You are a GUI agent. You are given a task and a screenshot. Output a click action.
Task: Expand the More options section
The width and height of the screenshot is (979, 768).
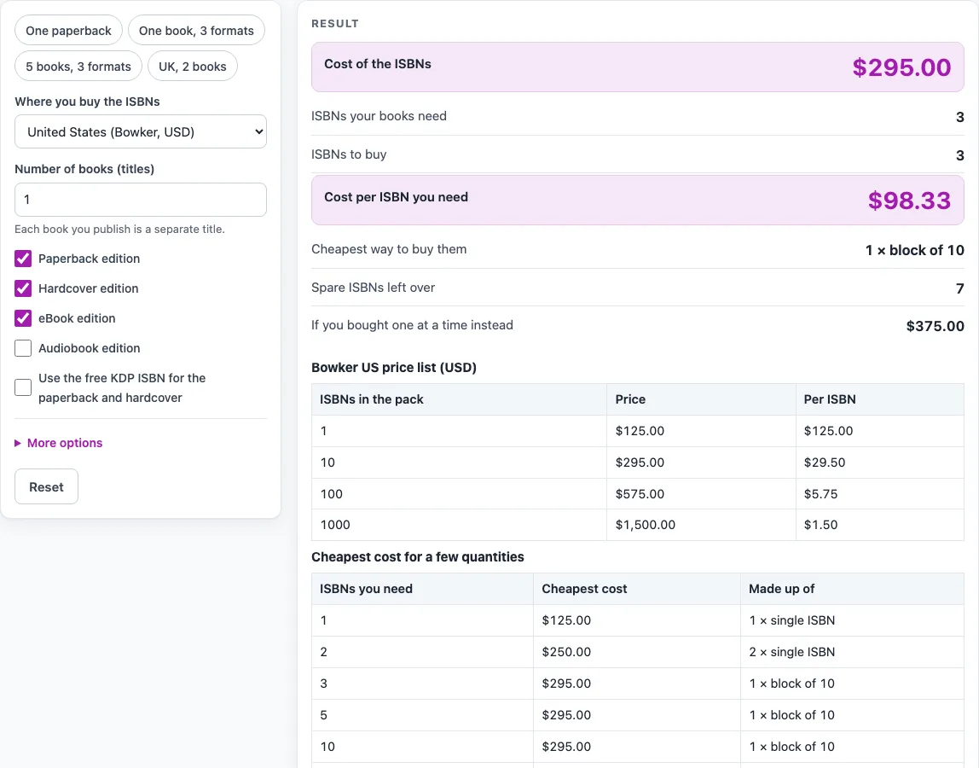(64, 442)
